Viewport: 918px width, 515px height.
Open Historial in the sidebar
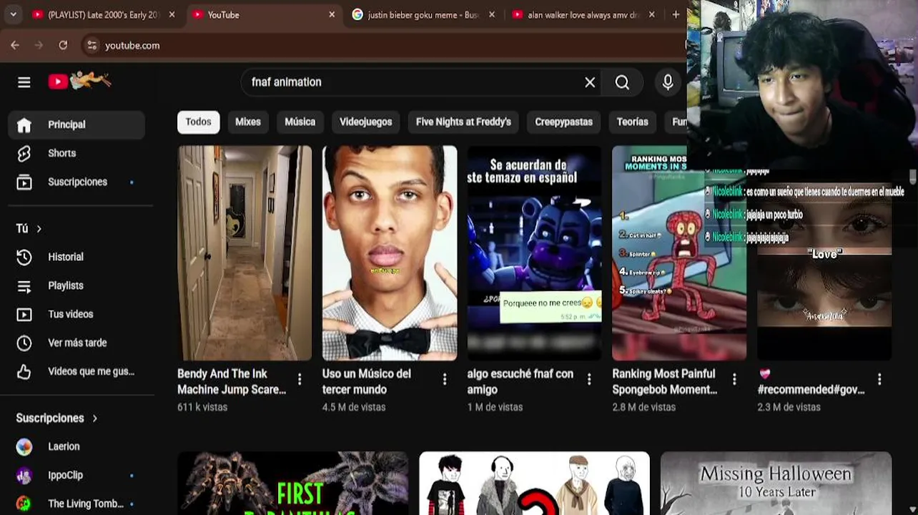(x=76, y=257)
